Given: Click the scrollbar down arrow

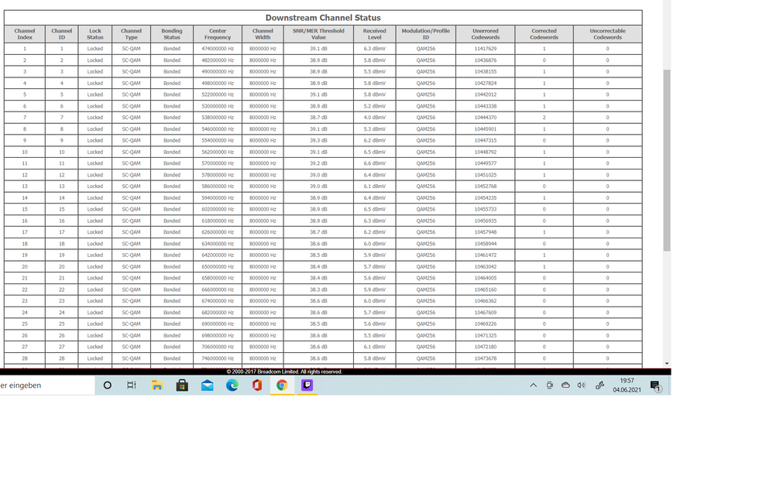Looking at the screenshot, I should 667,364.
